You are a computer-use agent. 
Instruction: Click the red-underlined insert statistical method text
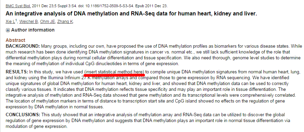tap(114, 72)
